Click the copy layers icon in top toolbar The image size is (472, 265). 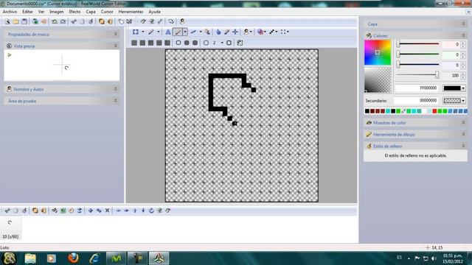click(x=102, y=21)
